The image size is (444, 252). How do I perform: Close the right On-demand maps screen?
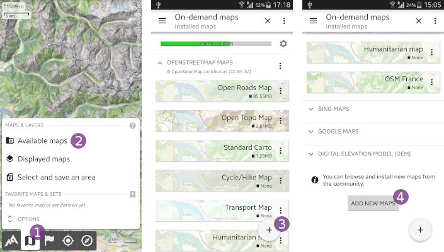pos(419,21)
